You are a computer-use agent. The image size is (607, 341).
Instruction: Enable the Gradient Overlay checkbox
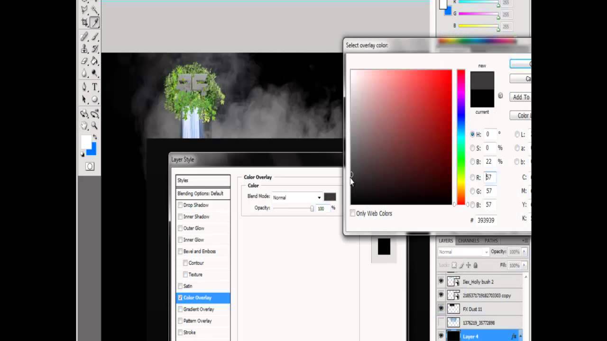180,309
